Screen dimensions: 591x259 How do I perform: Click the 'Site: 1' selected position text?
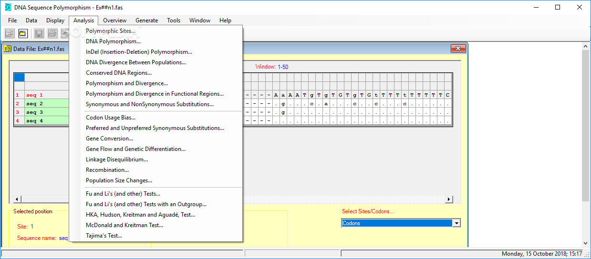25,227
